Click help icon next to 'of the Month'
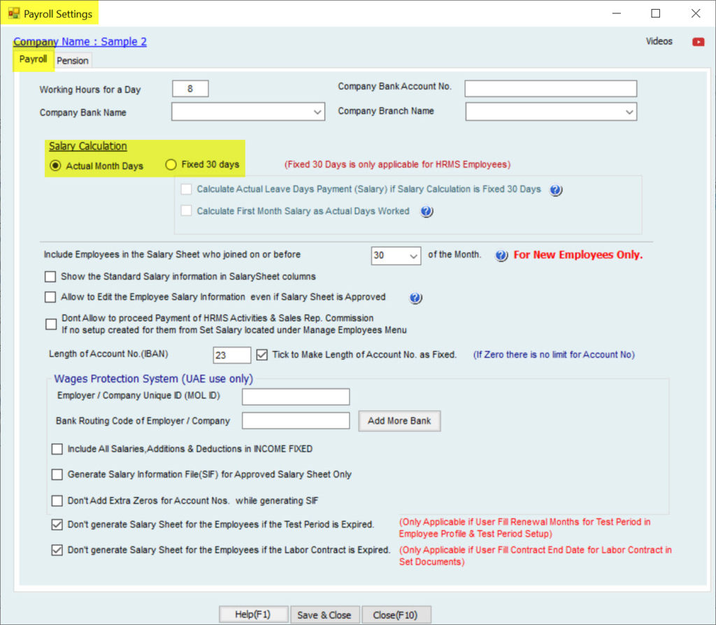Viewport: 716px width, 625px height. (x=501, y=256)
